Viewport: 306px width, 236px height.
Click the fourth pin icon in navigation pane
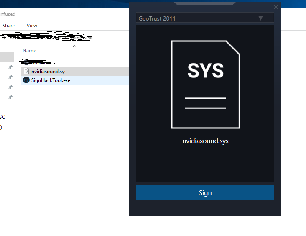click(10, 97)
